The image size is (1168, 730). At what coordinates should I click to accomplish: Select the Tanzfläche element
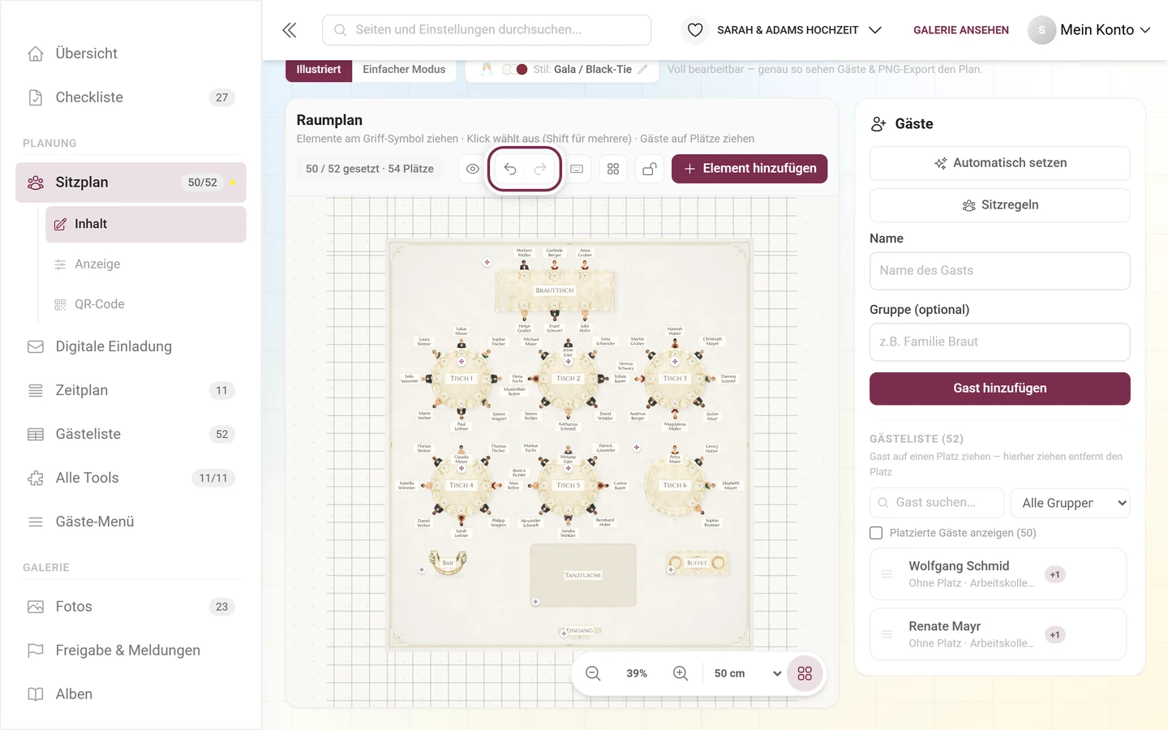coord(583,575)
